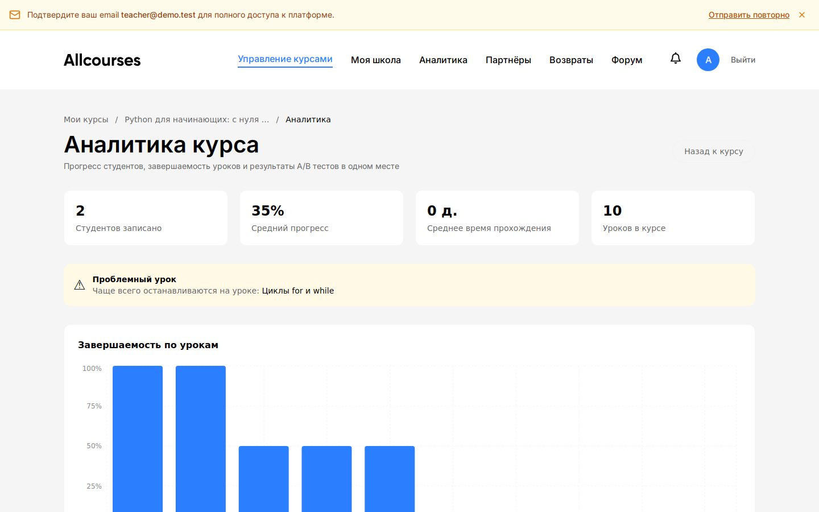Click Назад к курсу button

(x=714, y=151)
